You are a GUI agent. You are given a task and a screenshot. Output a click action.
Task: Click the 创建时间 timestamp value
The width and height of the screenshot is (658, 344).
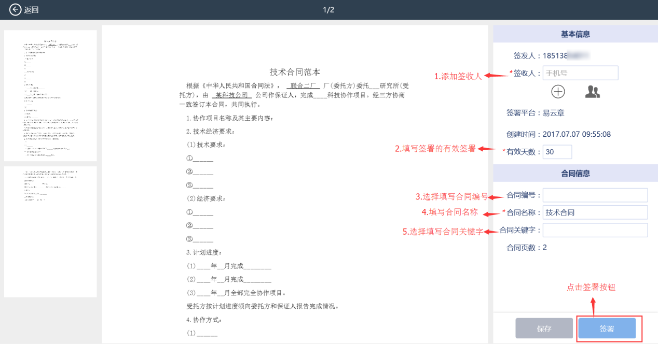tap(577, 134)
